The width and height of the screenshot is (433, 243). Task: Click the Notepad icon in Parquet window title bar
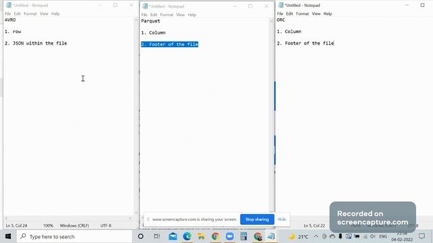coord(145,6)
